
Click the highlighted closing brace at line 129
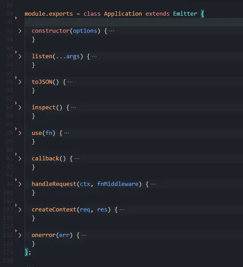pos(26,252)
